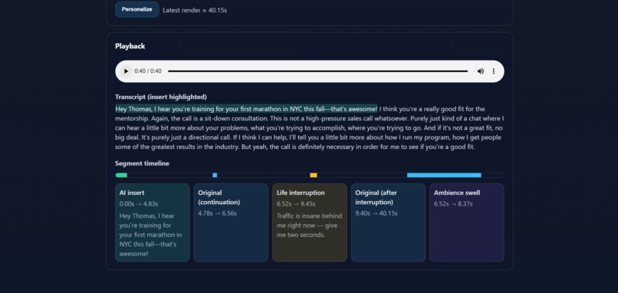618x293 pixels.
Task: Click the green AI insert timeline segment
Action: tap(121, 175)
